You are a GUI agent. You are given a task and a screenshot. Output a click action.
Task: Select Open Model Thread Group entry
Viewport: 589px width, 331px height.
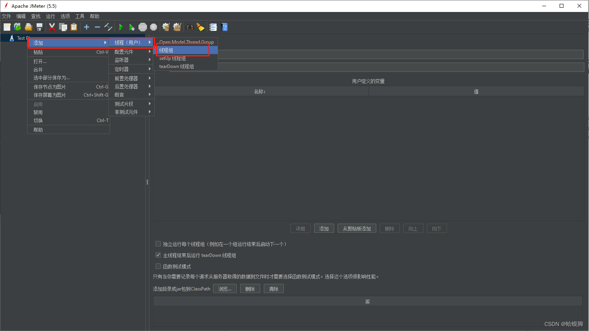tap(186, 42)
